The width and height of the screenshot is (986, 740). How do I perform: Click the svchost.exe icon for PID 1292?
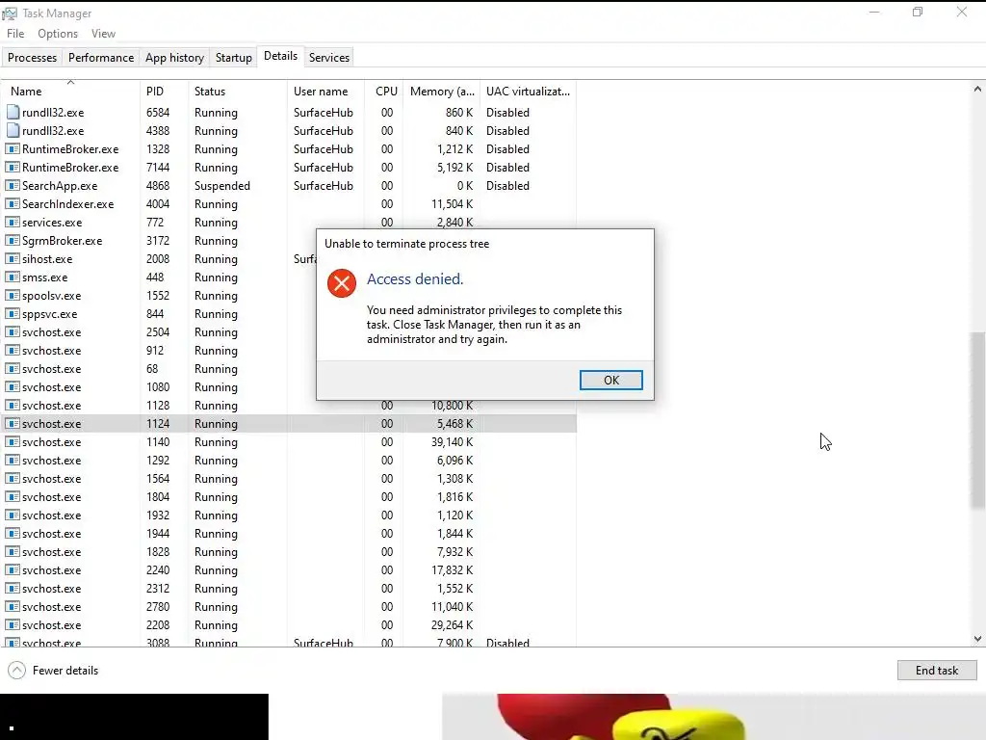[x=13, y=460]
